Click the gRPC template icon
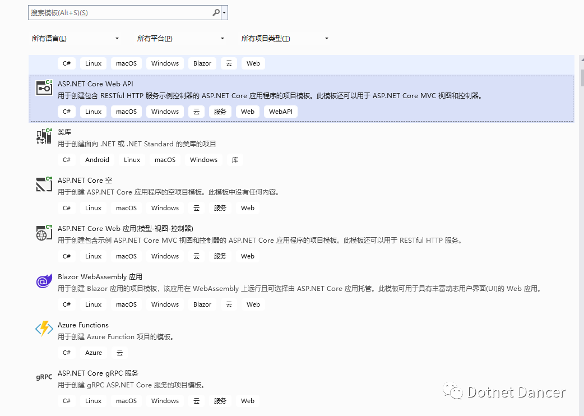Viewport: 584px width, 416px height. [44, 377]
